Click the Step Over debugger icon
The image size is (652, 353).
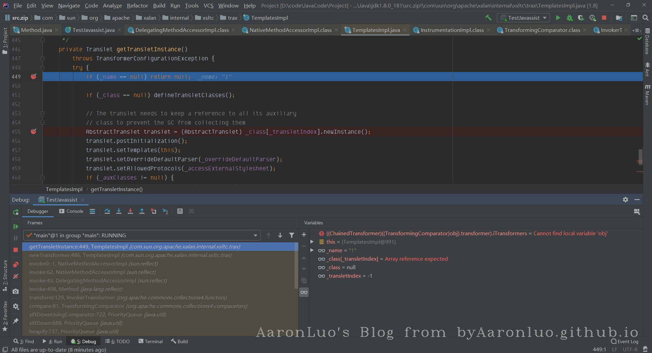point(107,211)
